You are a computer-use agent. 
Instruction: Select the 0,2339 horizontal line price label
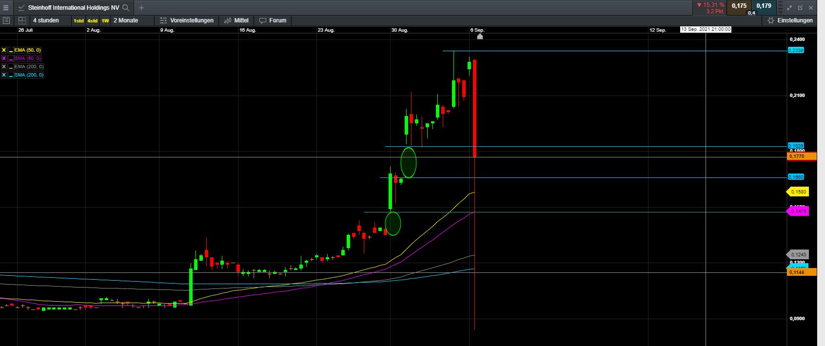[x=796, y=50]
